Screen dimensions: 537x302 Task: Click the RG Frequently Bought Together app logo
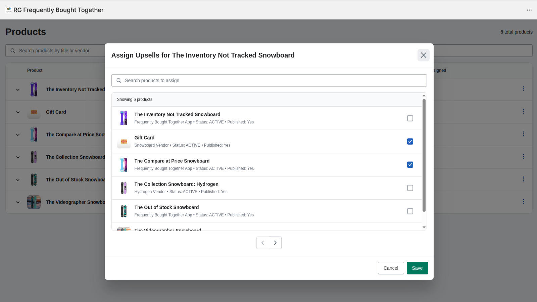(x=8, y=10)
